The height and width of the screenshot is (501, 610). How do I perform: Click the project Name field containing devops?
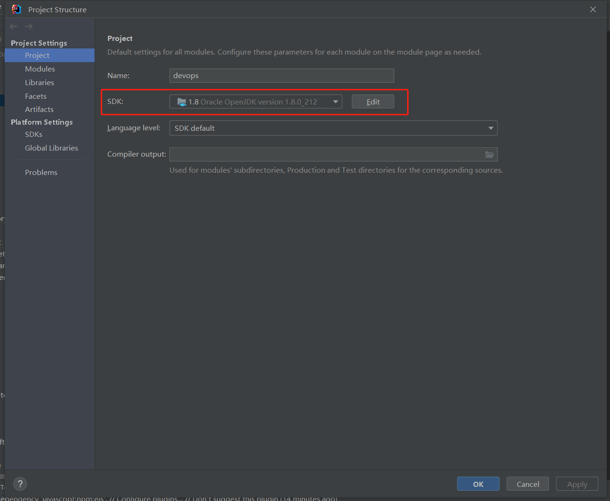(x=281, y=76)
